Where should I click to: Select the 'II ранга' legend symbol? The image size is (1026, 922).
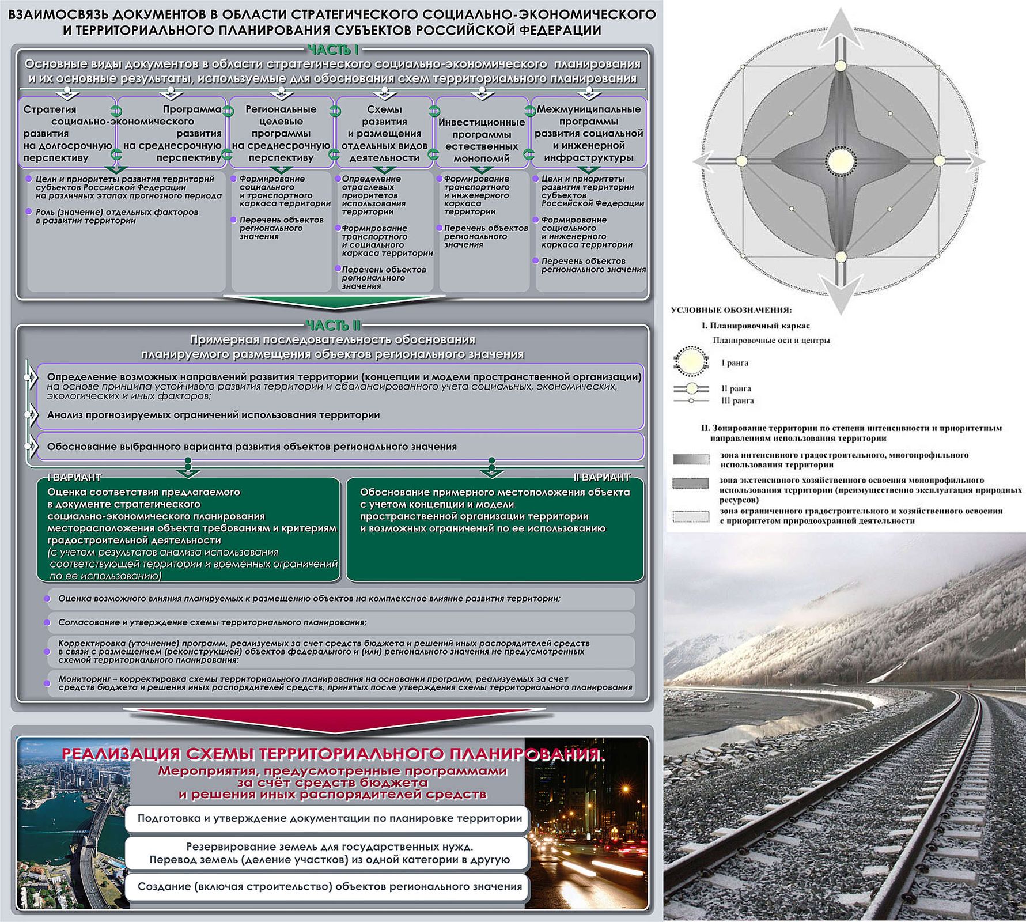pyautogui.click(x=690, y=389)
